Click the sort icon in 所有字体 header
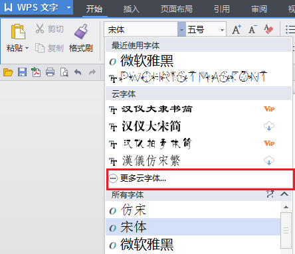Viewport: 295px width, 254px height. pyautogui.click(x=270, y=194)
